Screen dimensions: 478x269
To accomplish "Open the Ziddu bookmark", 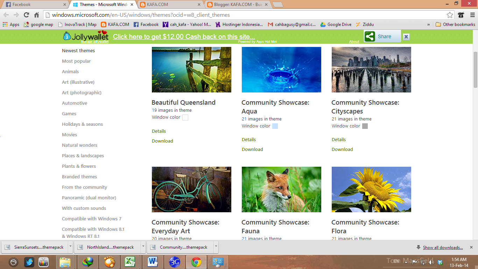I will pyautogui.click(x=365, y=25).
